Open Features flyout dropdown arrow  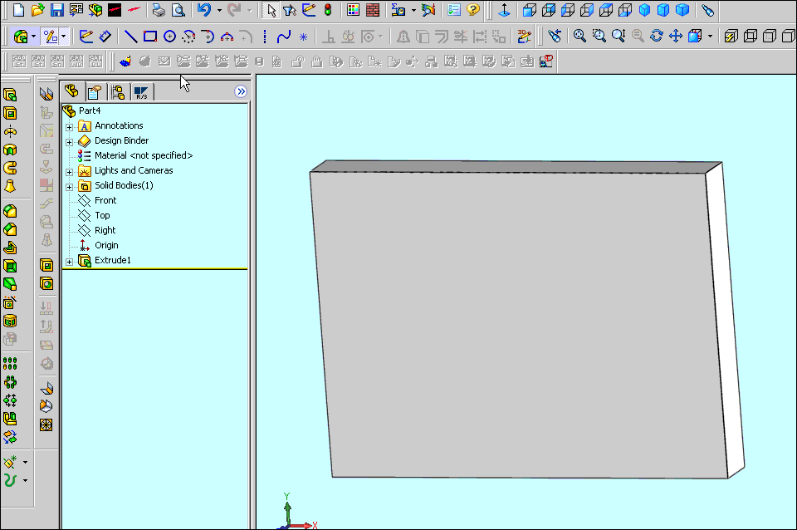click(x=33, y=37)
